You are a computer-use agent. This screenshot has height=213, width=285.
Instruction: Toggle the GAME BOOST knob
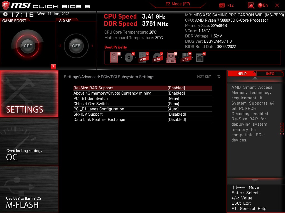(x=28, y=46)
